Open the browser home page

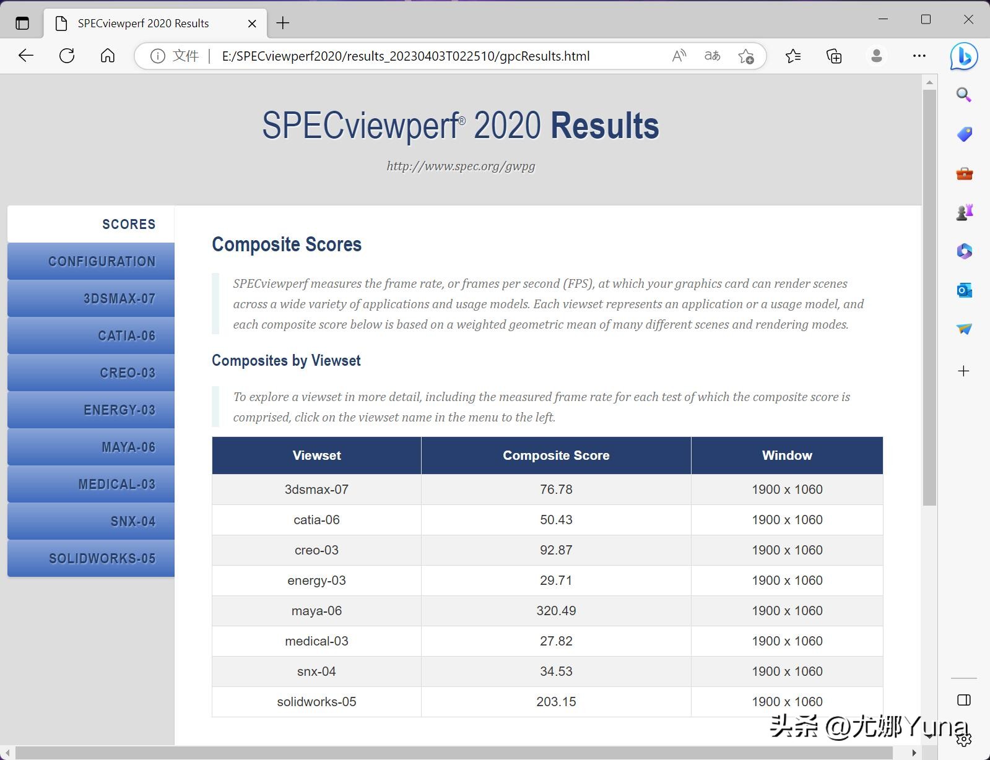coord(108,56)
